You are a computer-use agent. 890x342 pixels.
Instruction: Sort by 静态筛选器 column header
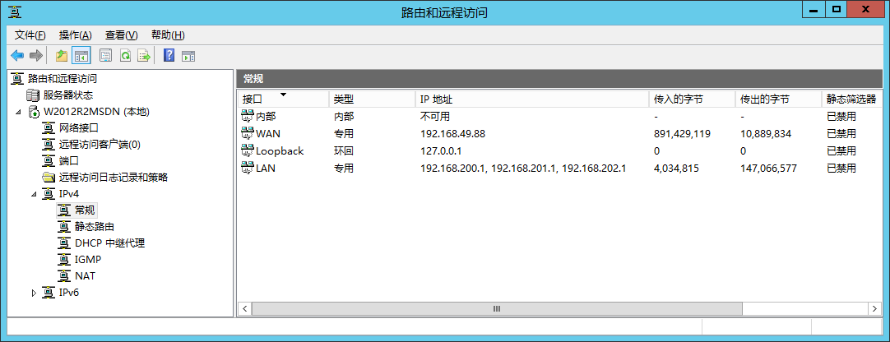pyautogui.click(x=852, y=99)
